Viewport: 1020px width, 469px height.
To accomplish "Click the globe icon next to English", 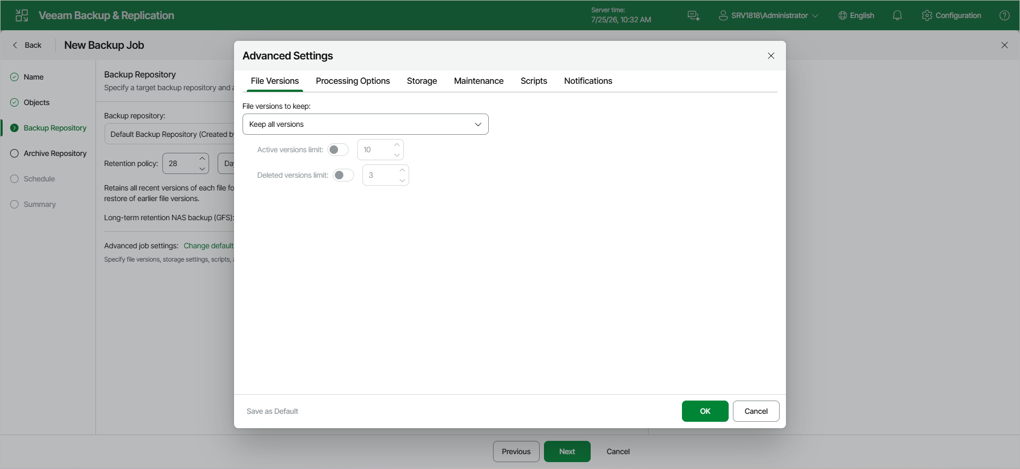I will click(843, 15).
